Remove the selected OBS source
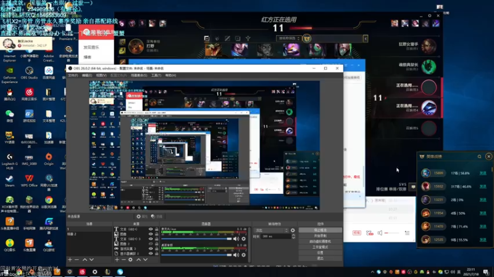Viewport: 494px width, 277px height. 124,260
